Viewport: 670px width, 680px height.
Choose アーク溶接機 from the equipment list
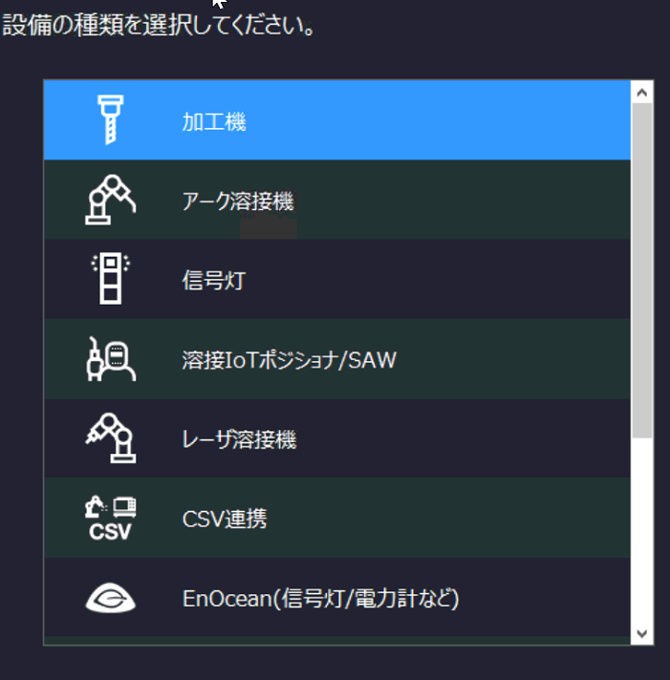click(238, 202)
